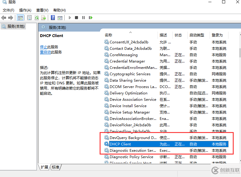Switch to the 扩展 tab
241x177 pixels.
coord(44,167)
